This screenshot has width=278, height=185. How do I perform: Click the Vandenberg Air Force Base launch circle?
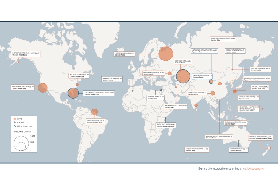(43, 88)
